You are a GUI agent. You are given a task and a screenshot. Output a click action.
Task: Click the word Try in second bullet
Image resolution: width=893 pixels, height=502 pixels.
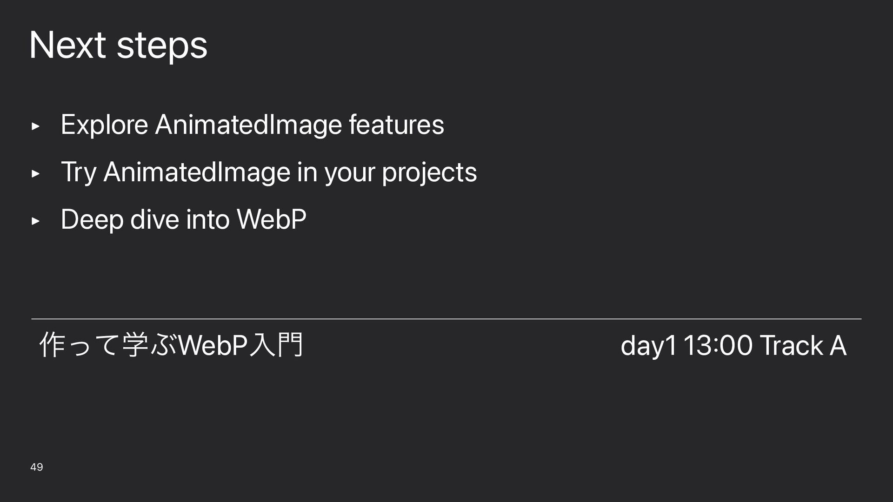pyautogui.click(x=79, y=172)
